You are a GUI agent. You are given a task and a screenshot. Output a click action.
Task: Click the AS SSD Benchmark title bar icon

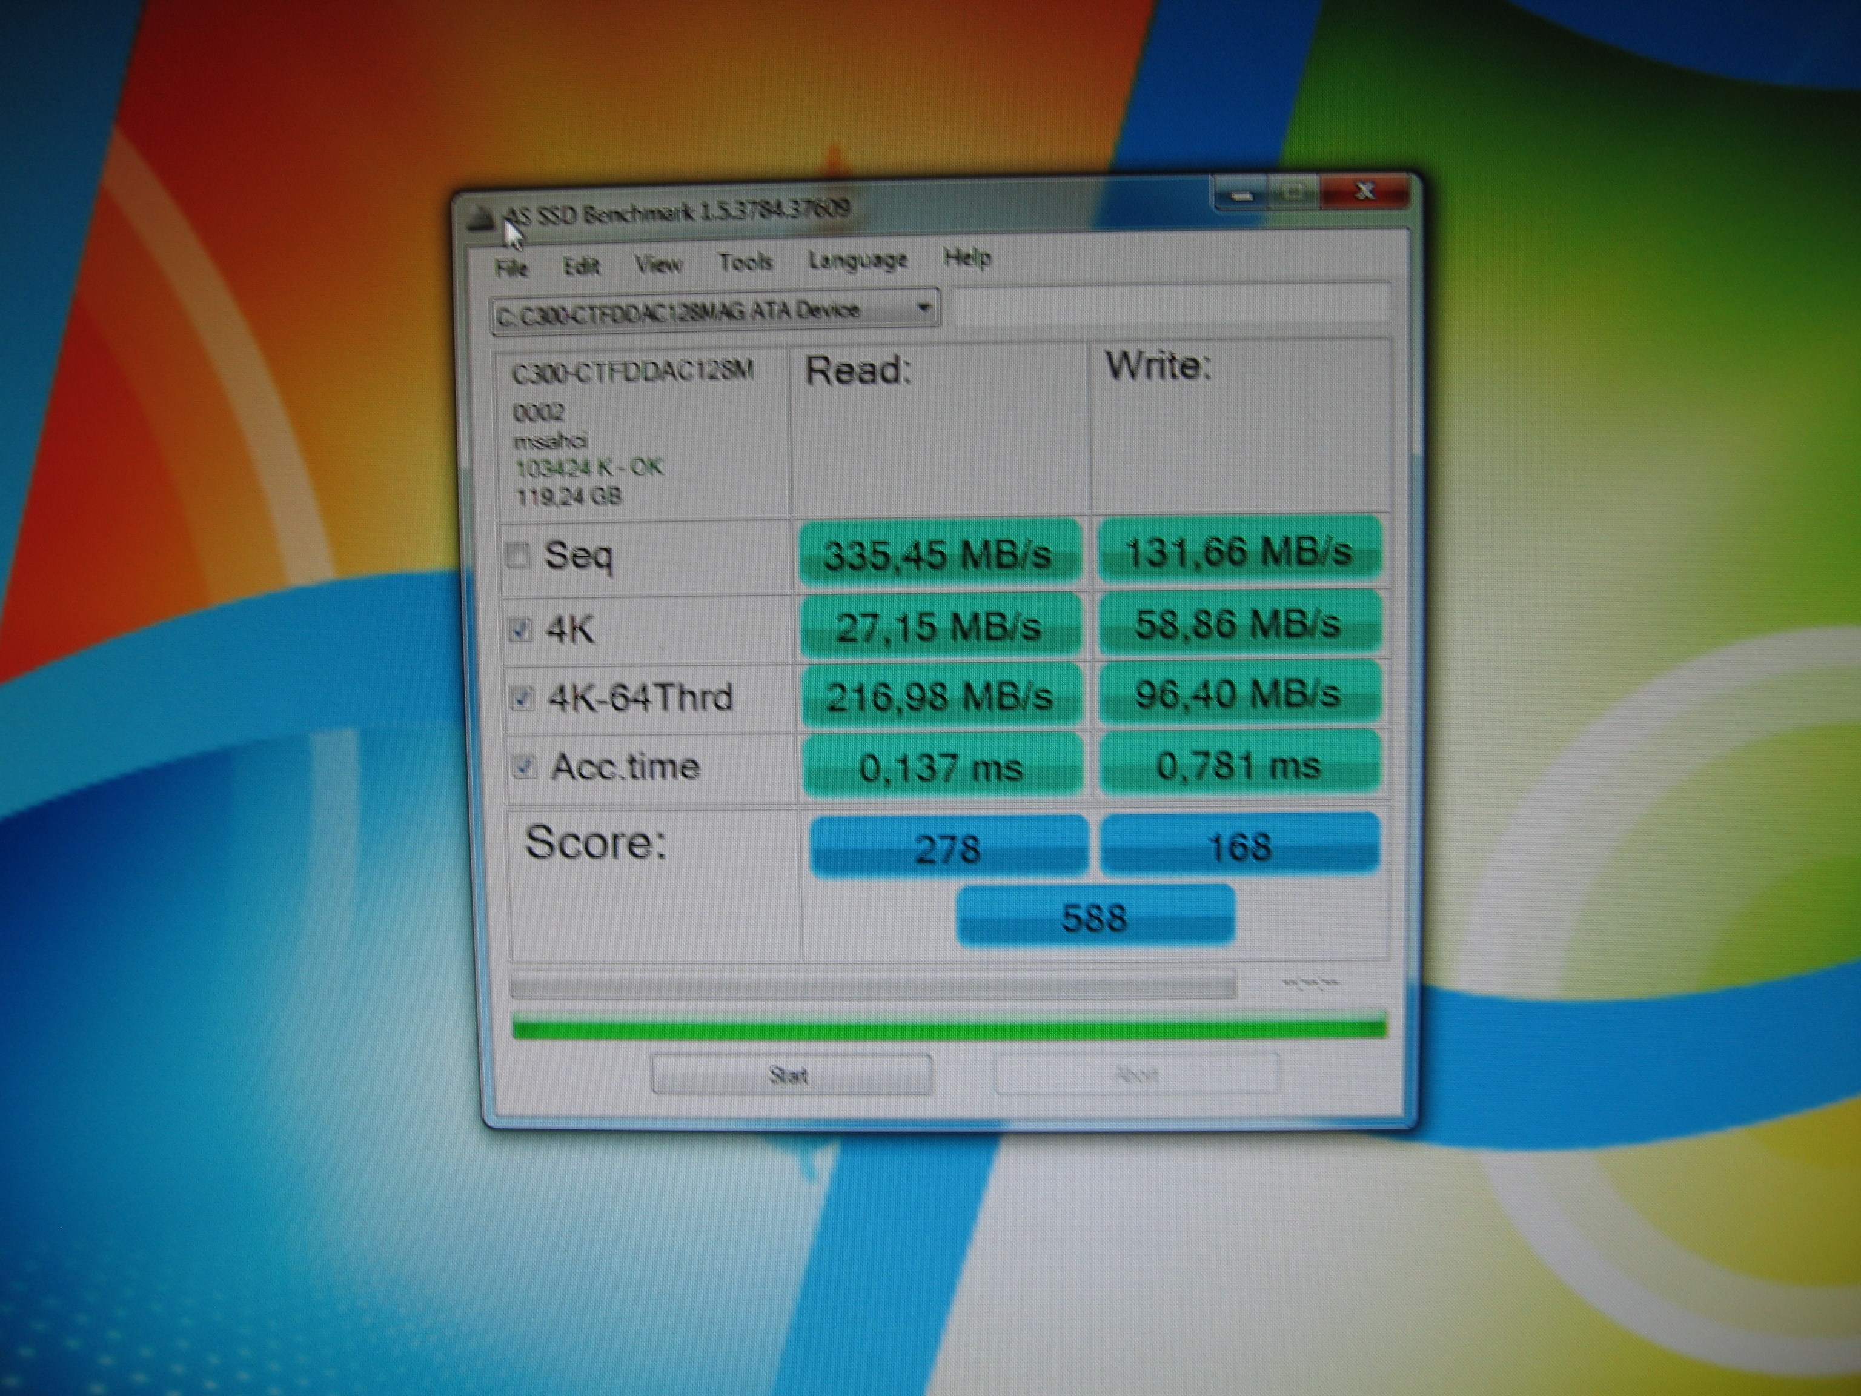(481, 218)
